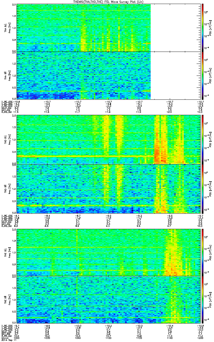Click the THA B⊥ PSD color bar
Screen dimensions: 214x342
pyautogui.click(x=203, y=28)
